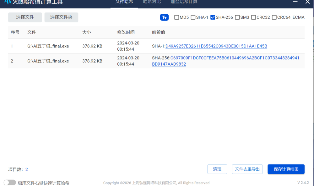Uncheck the SHA-256 checkbox
This screenshot has width=314, height=186.
pos(213,18)
